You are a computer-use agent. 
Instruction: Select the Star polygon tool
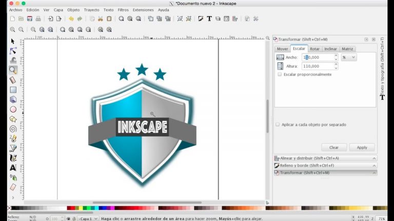tap(13, 119)
